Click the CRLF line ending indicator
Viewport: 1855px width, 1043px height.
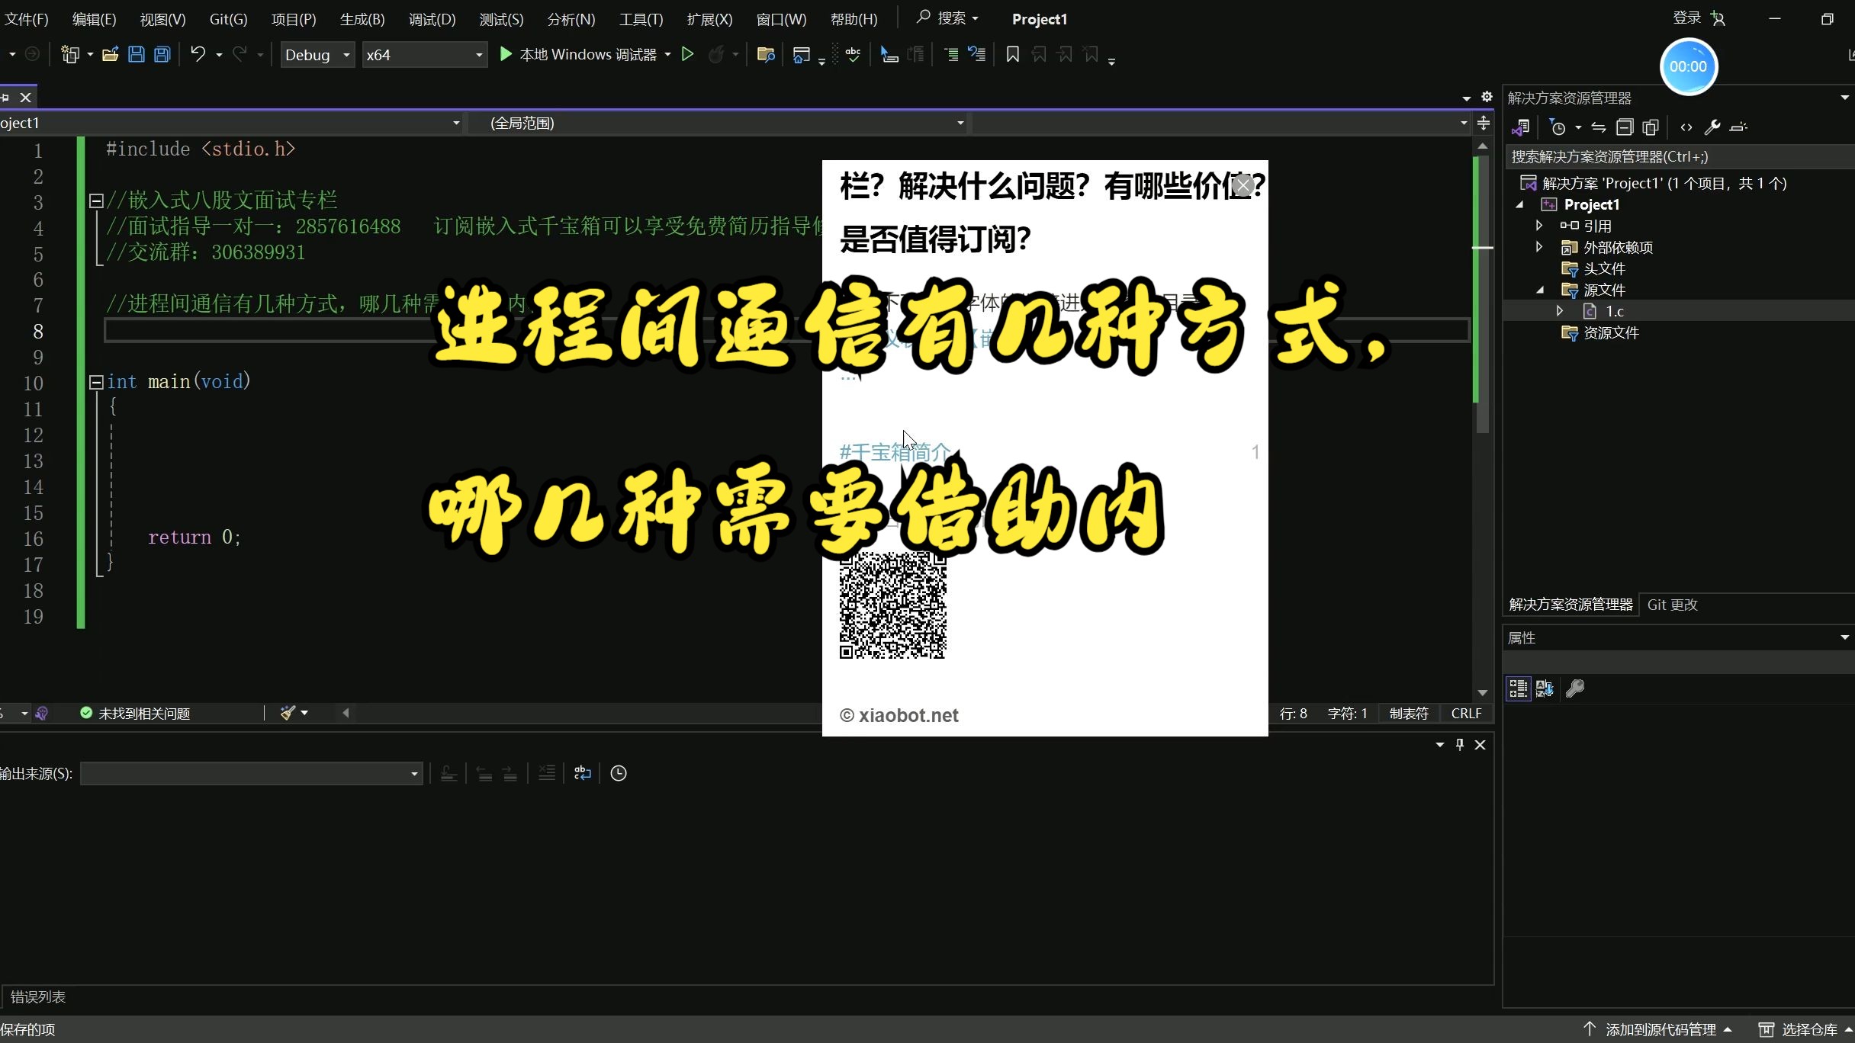[1466, 714]
